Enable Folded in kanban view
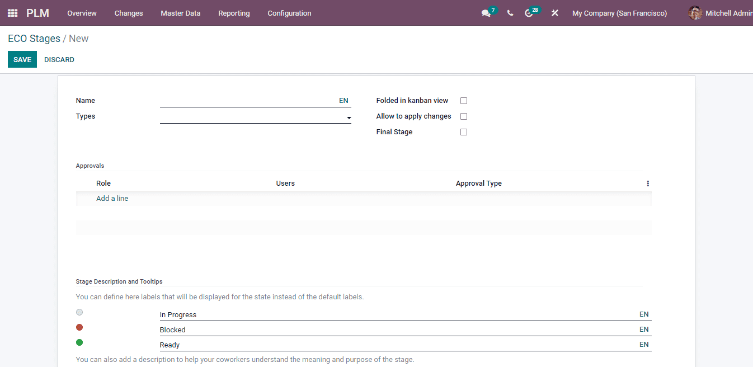 pyautogui.click(x=463, y=100)
